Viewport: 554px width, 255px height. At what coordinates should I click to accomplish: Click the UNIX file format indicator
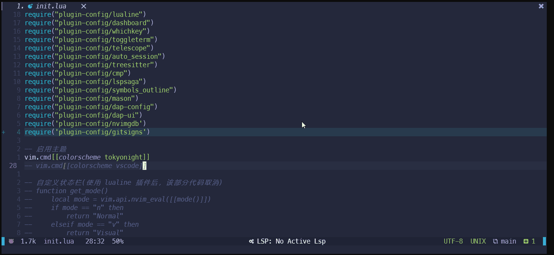478,241
